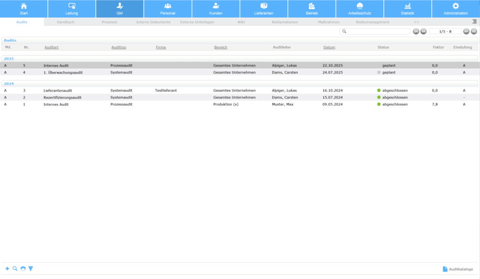Add a new audit with plus icon

(7, 269)
